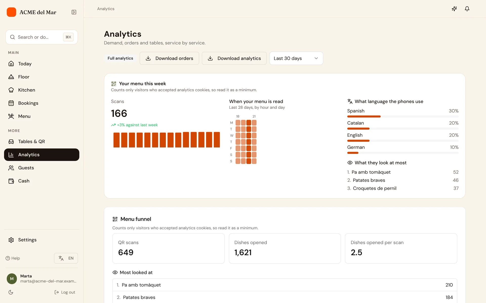This screenshot has width=486, height=303.
Task: Expand the Last 30 days dropdown
Action: pos(296,58)
